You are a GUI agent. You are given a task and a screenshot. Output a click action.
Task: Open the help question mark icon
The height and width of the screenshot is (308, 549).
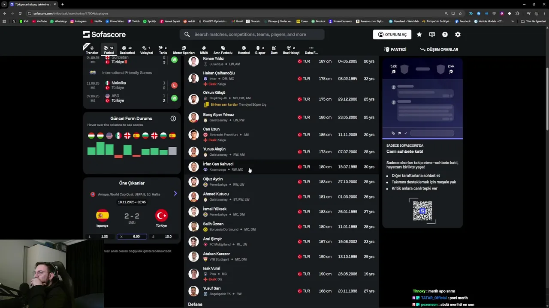pos(445,34)
